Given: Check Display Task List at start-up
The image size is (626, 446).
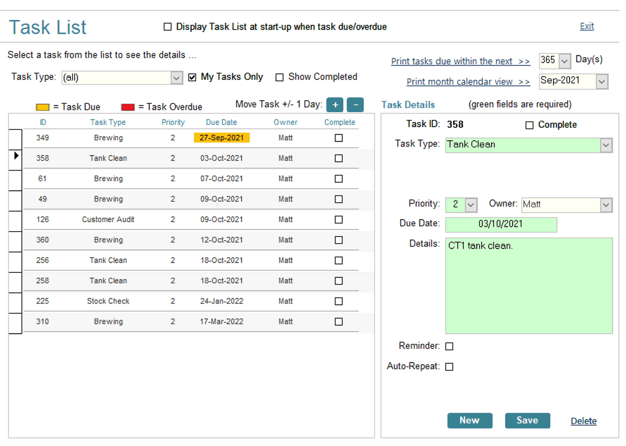Looking at the screenshot, I should coord(167,26).
